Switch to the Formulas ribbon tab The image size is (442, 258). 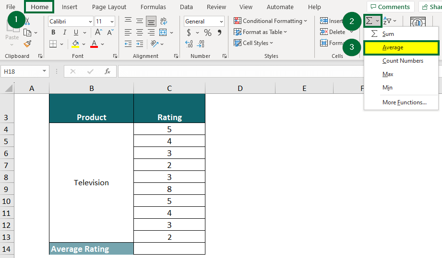pos(153,7)
